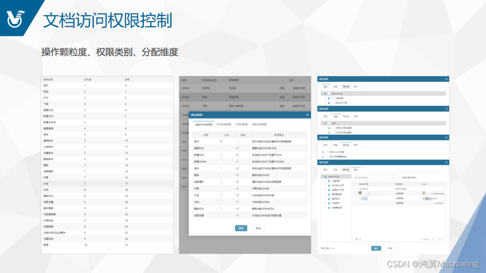
Task: Click the Macrowing logo on the slide header
Action: 15,18
